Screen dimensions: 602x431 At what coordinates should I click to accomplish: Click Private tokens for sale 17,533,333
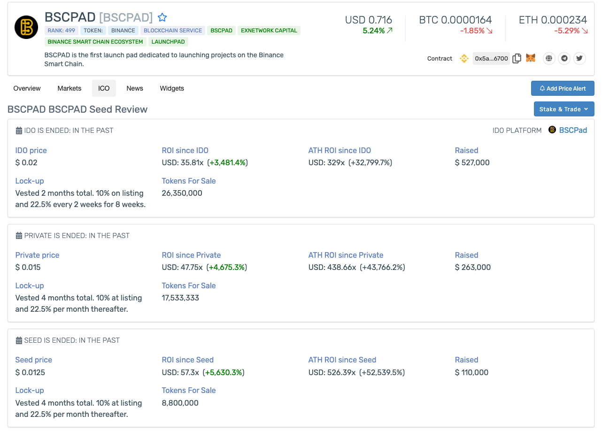coord(181,298)
